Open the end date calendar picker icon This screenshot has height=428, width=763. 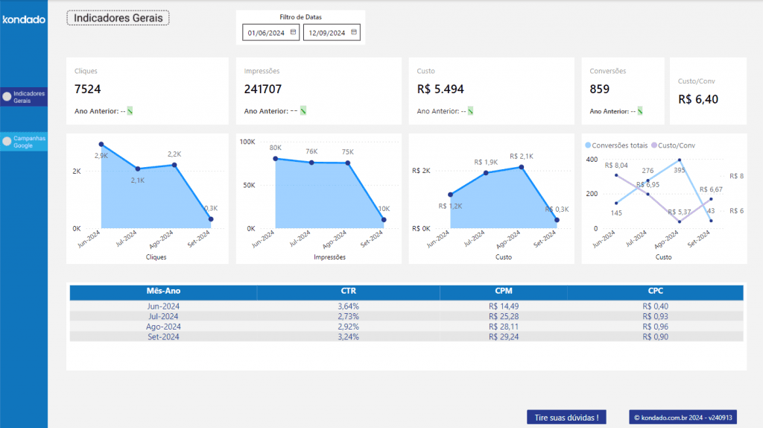click(354, 32)
